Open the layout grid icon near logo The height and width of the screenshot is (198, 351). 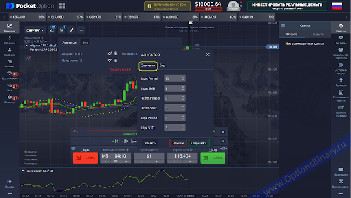(62, 6)
